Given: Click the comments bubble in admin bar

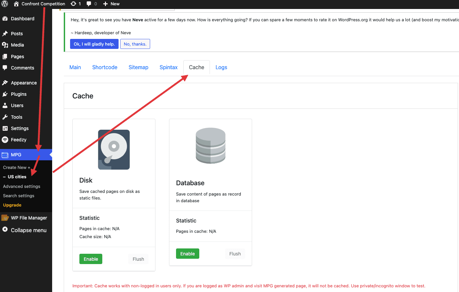Looking at the screenshot, I should click(91, 4).
